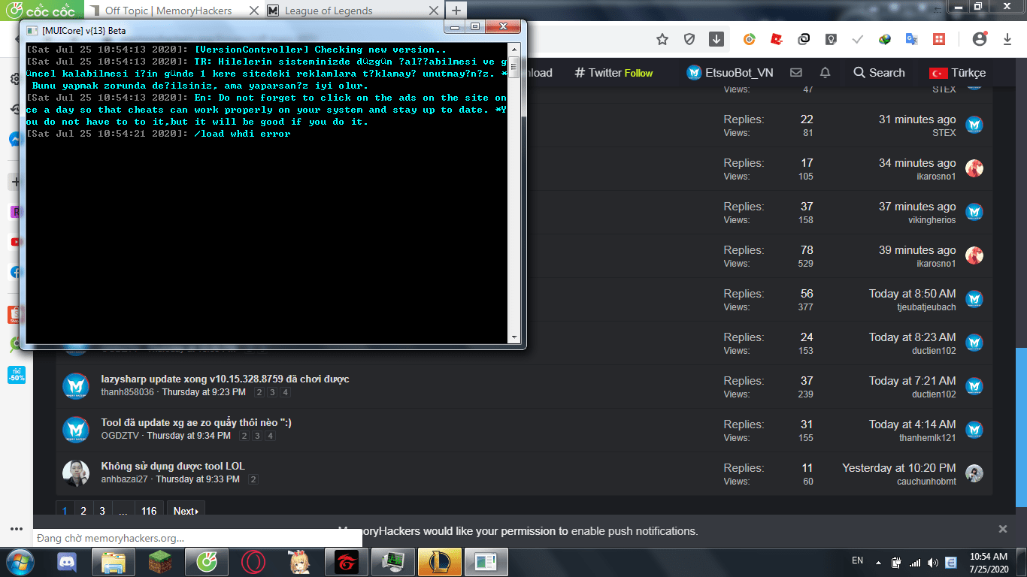Open the Internet Download Manager extension icon
The image size is (1027, 577).
point(885,39)
